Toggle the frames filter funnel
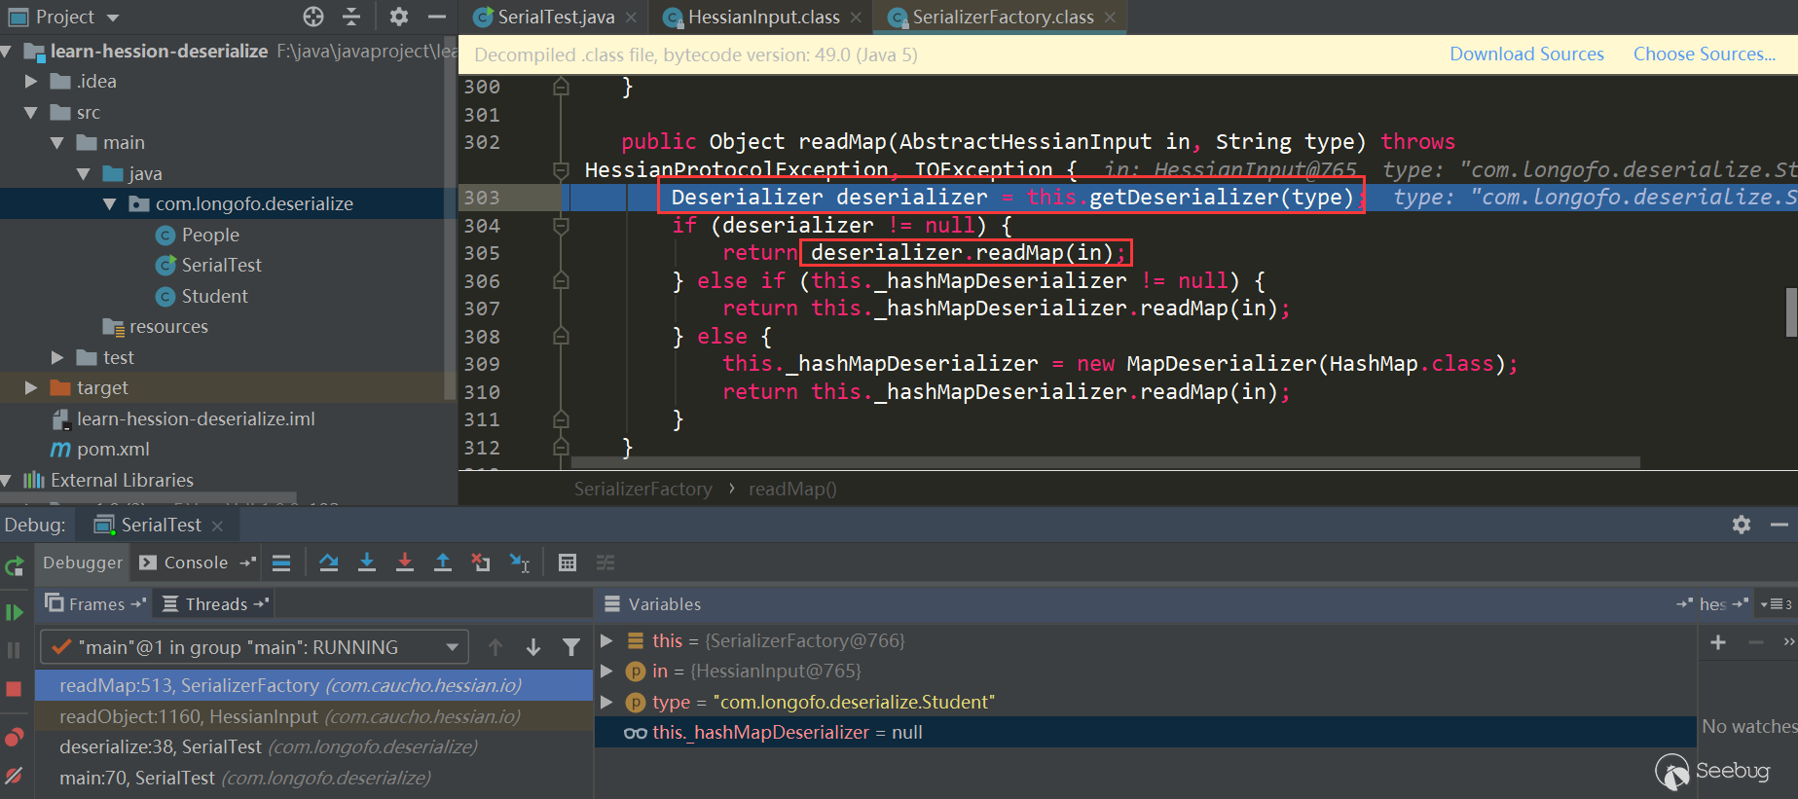Image resolution: width=1798 pixels, height=799 pixels. (571, 647)
